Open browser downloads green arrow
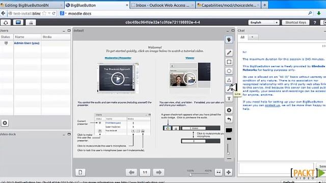Image resolution: width=326 pixels, height=183 pixels. [319, 13]
